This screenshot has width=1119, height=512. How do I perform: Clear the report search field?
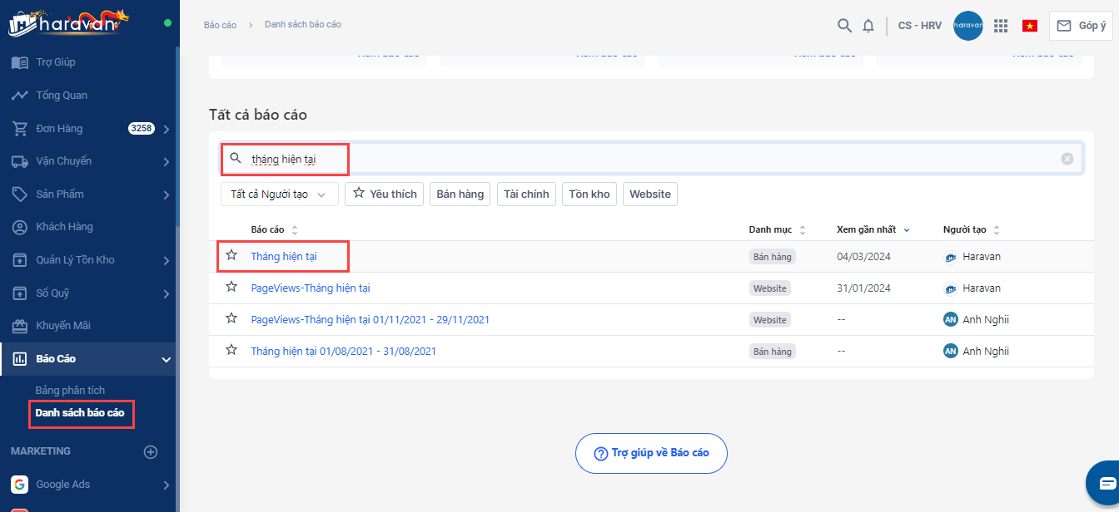[x=1067, y=159]
